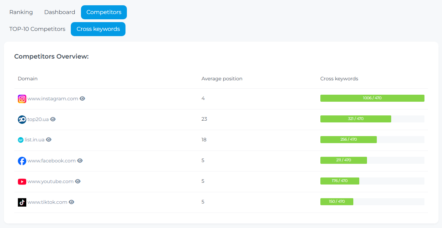
Task: Click the YouTube logo icon
Action: point(22,182)
